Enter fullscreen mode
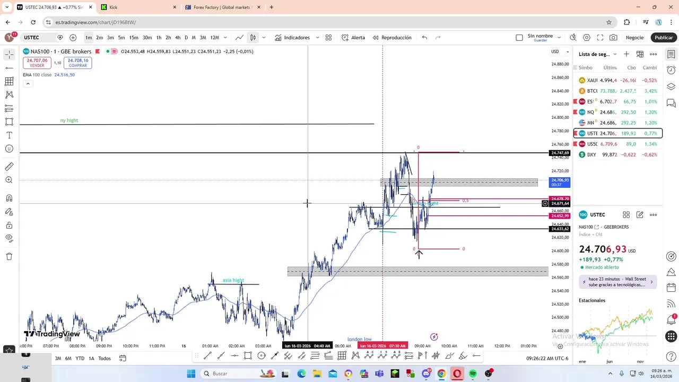 point(600,38)
